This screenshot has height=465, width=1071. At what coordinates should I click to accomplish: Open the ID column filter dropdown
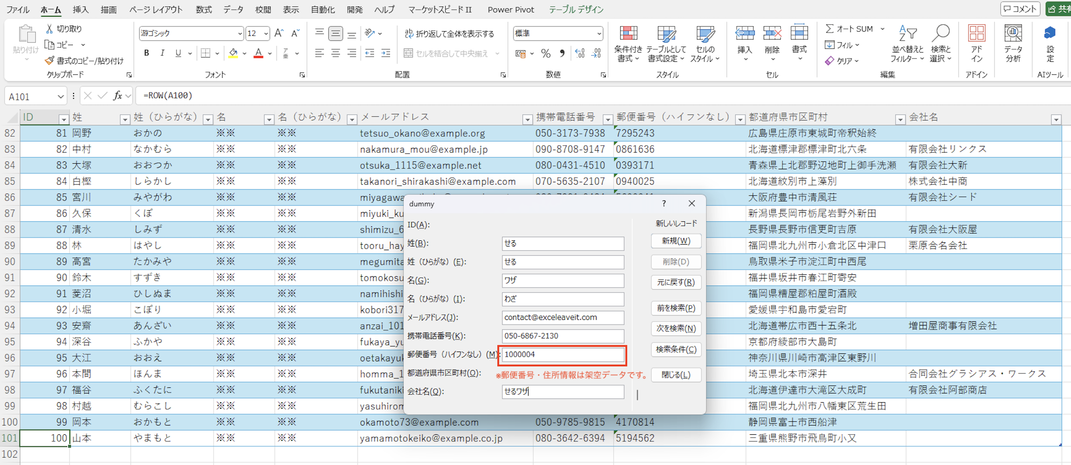pyautogui.click(x=63, y=120)
